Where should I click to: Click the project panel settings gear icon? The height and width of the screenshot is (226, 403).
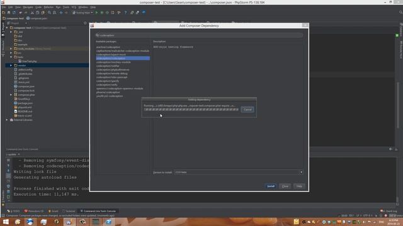pos(85,23)
